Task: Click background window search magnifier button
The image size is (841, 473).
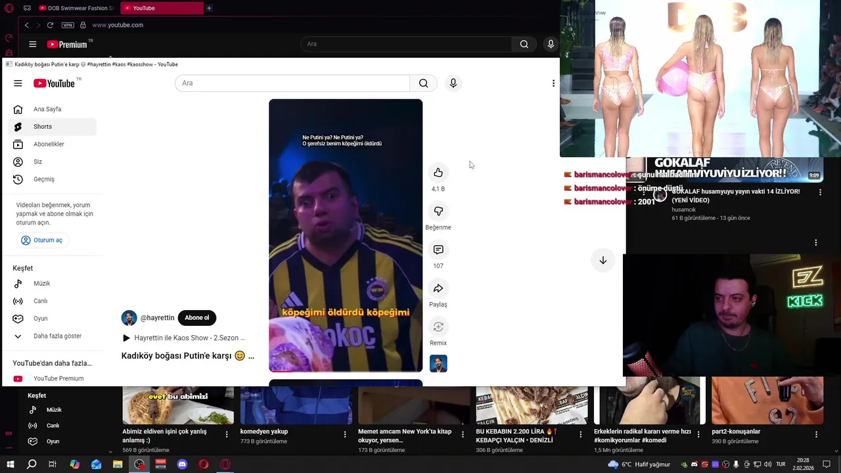Action: [x=524, y=44]
